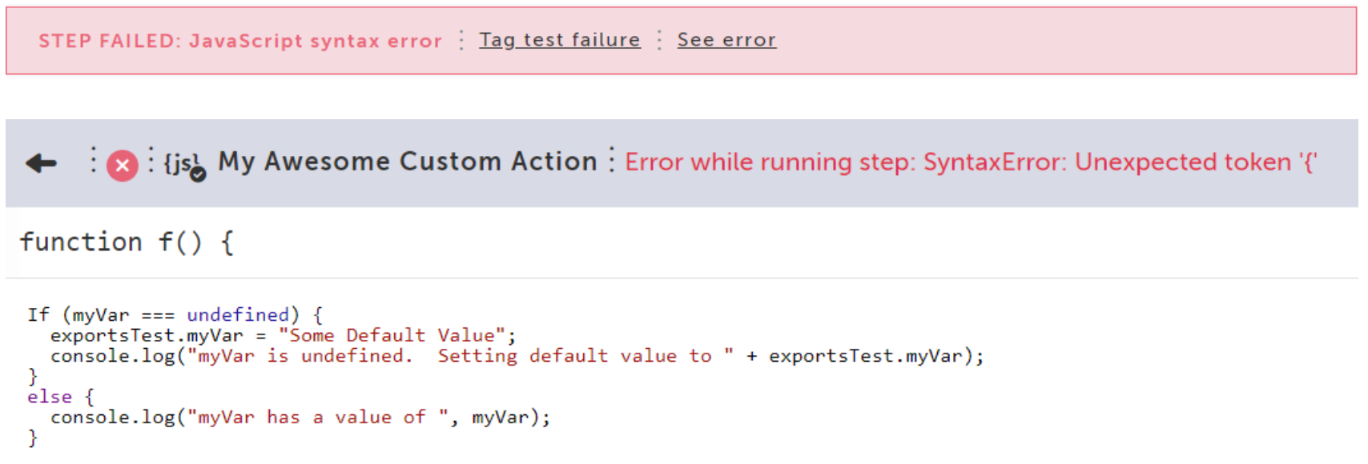Open the Tag test failure link
The image size is (1368, 464).
click(560, 40)
